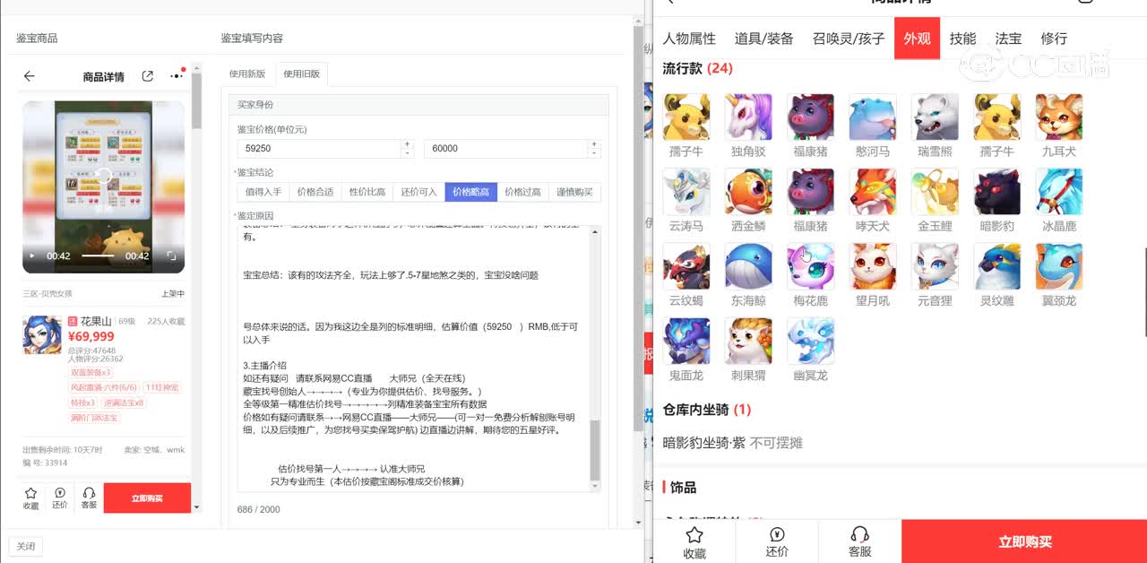
Task: Choose the 价格略高 appraisal conclusion
Action: [471, 192]
